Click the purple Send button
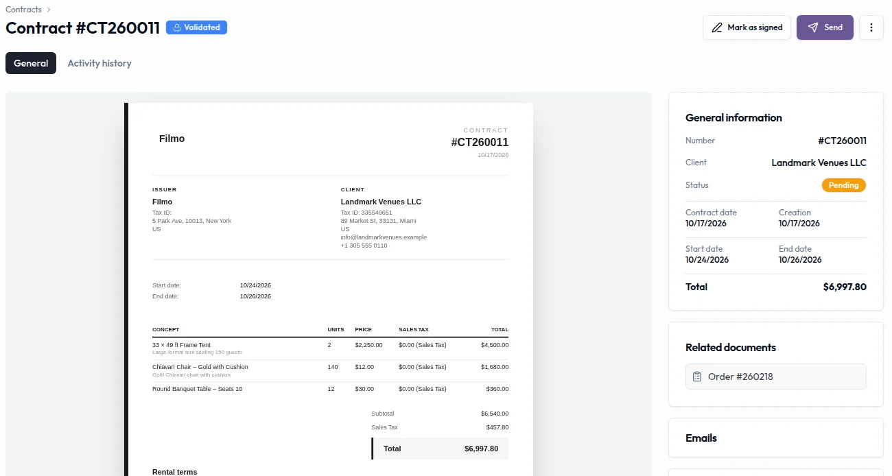 coord(825,27)
